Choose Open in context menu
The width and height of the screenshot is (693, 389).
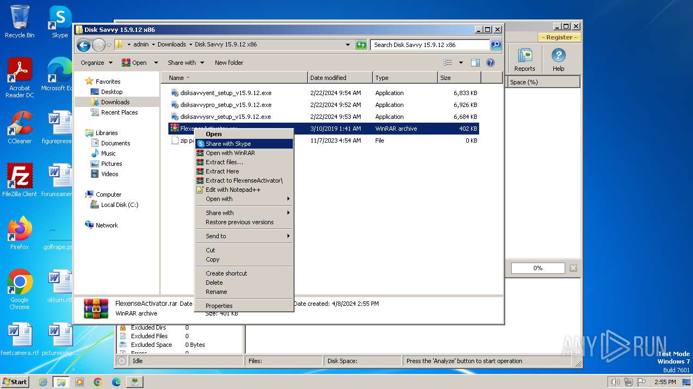click(244, 134)
